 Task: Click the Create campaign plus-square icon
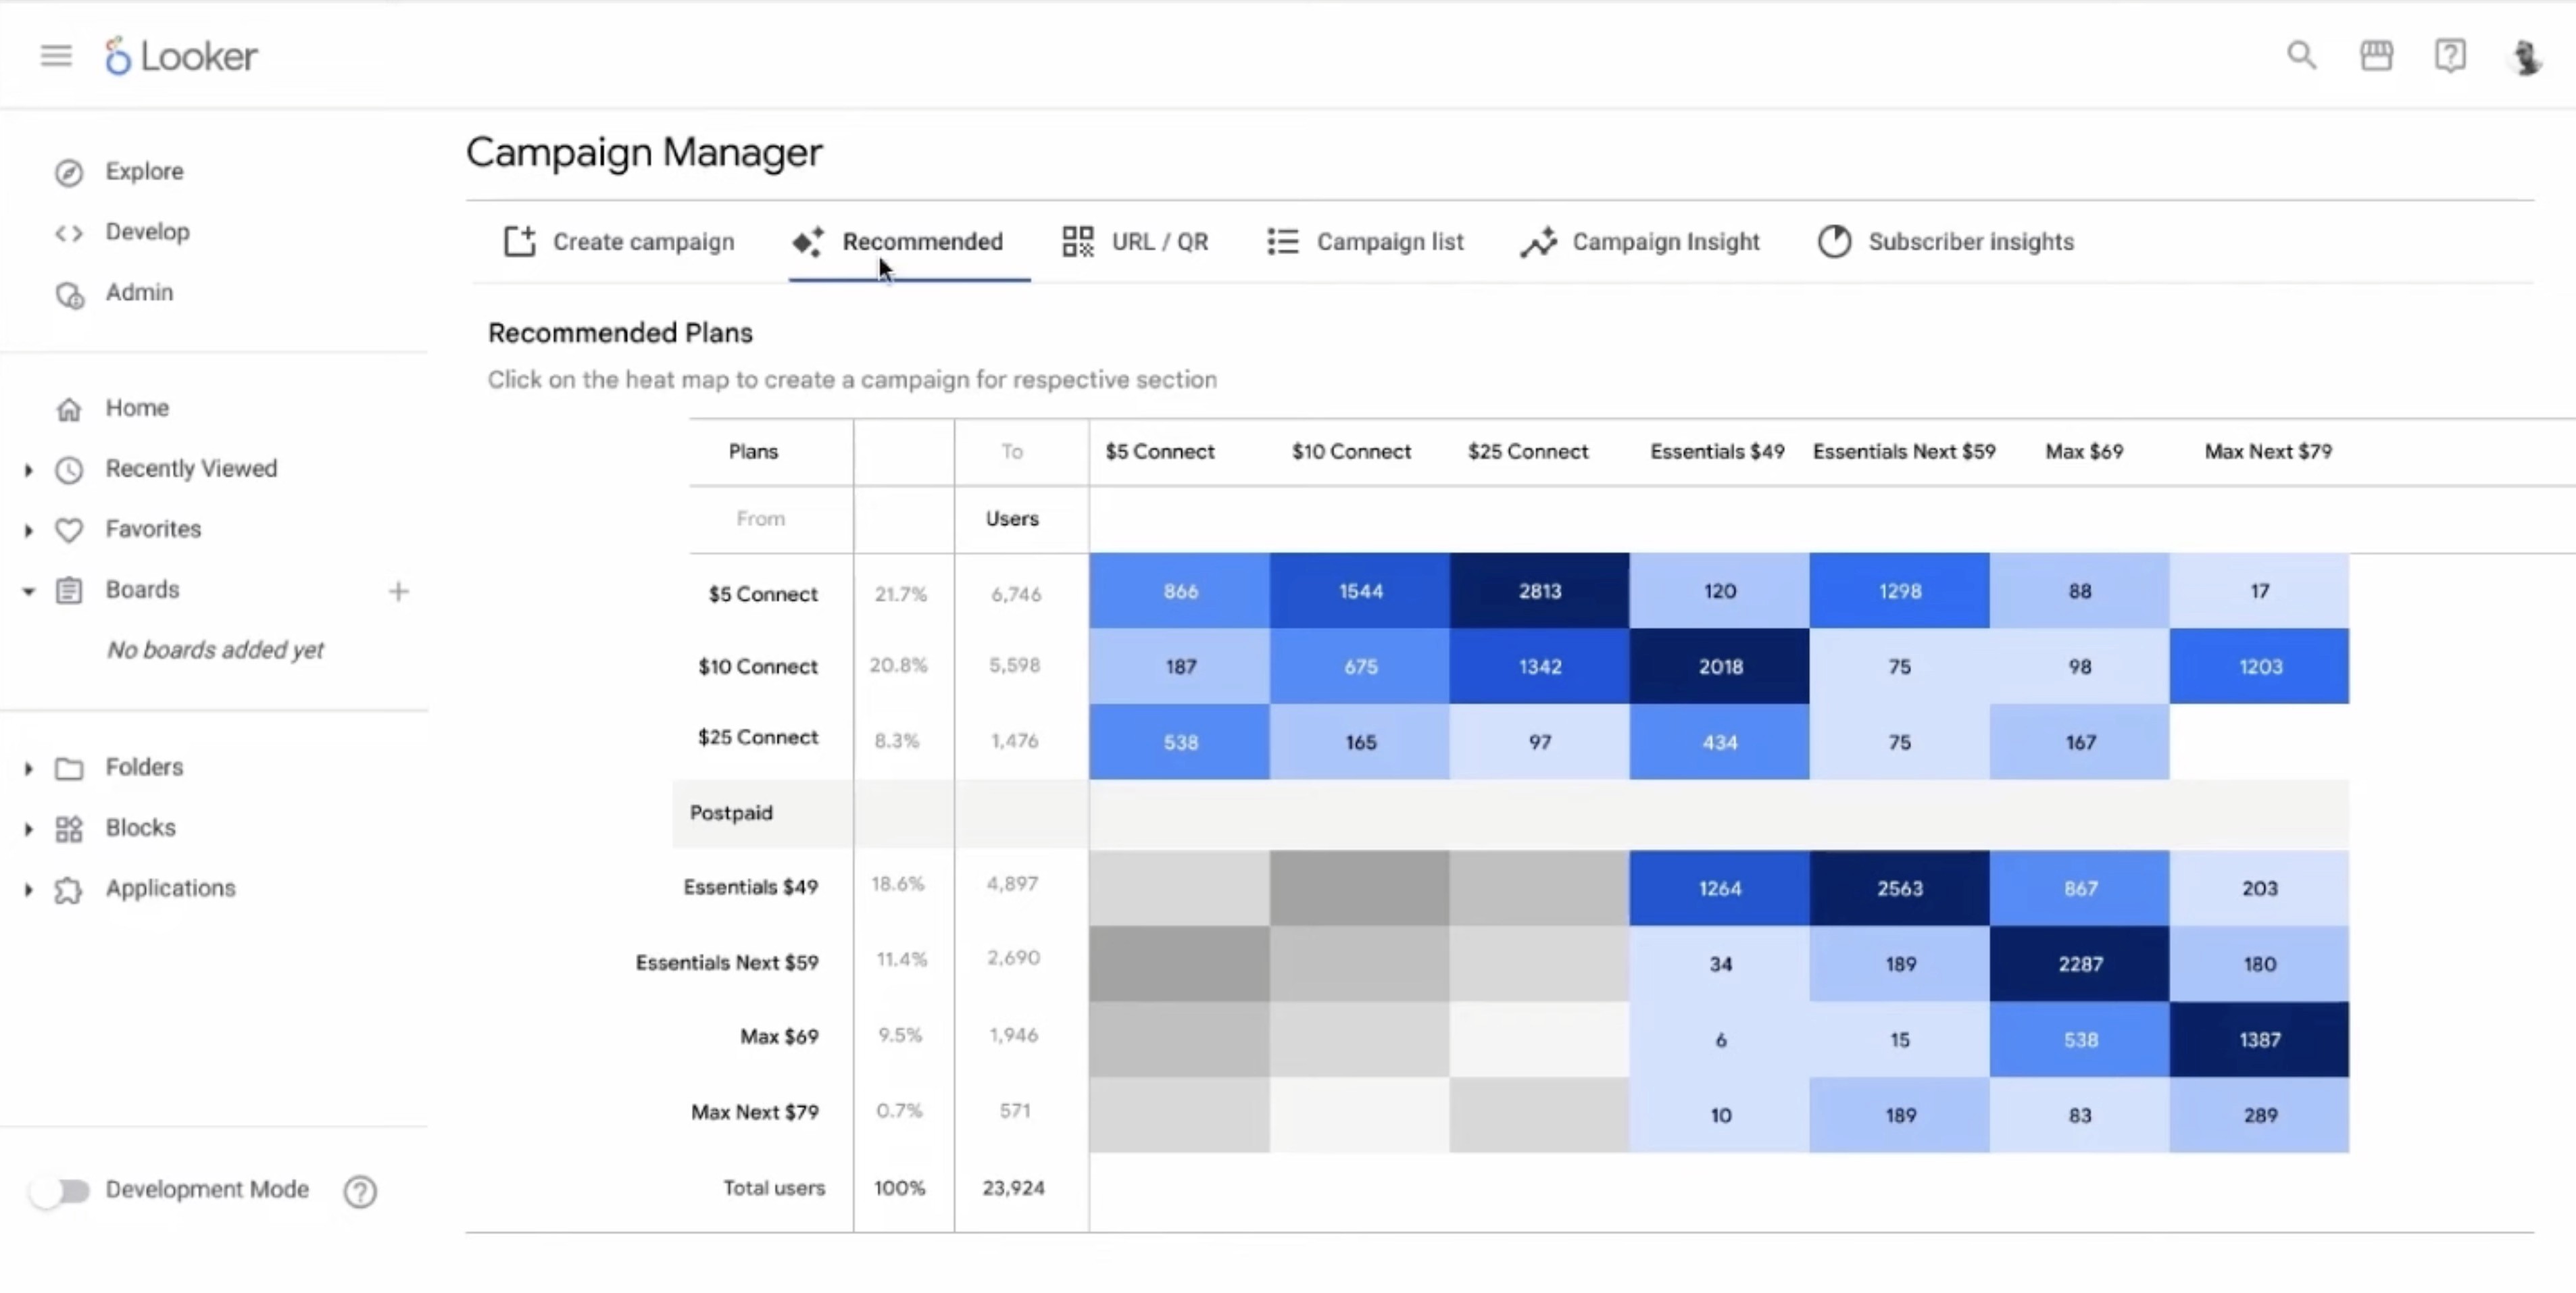point(519,241)
